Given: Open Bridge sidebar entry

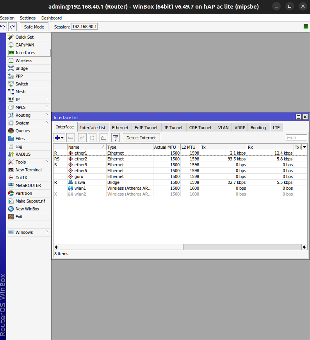Looking at the screenshot, I should coord(29,68).
